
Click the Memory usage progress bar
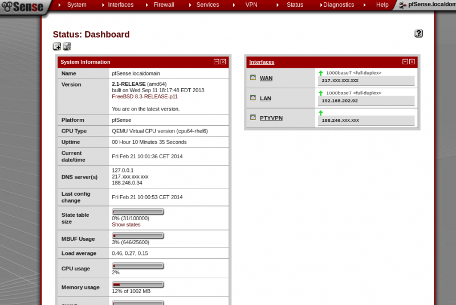(x=138, y=285)
